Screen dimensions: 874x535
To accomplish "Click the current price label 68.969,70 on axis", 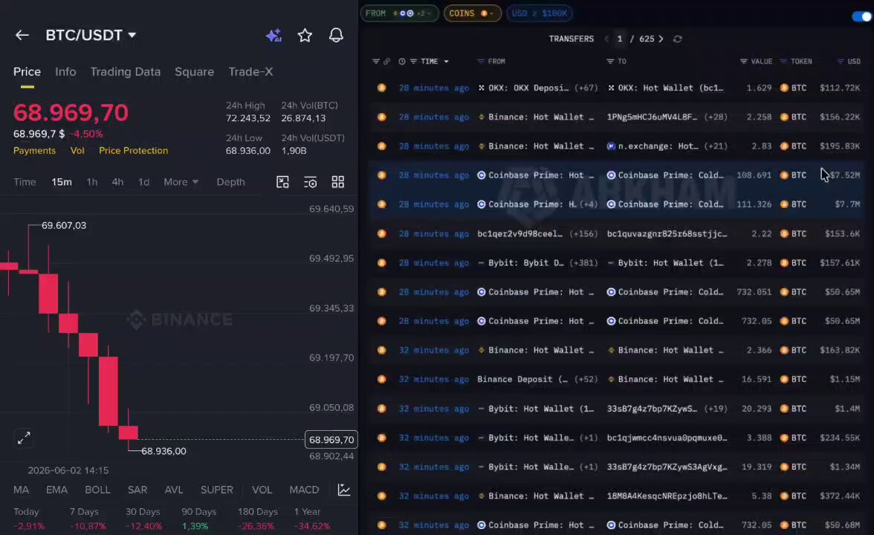I will tap(331, 440).
